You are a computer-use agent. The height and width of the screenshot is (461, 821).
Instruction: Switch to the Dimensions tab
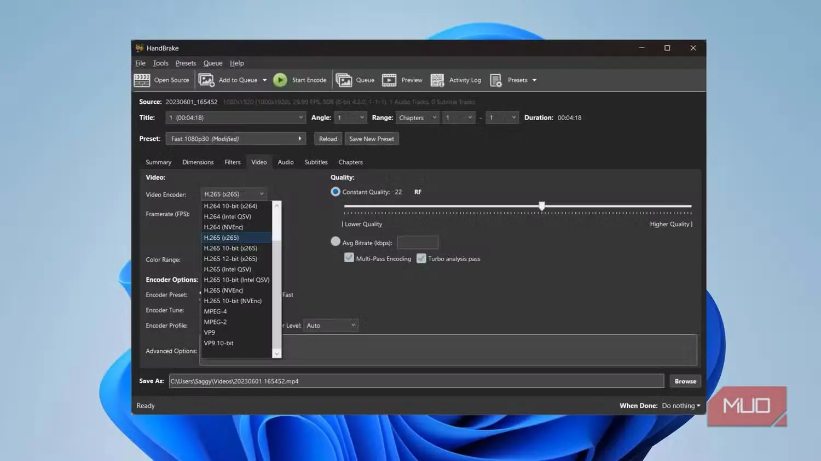click(198, 162)
